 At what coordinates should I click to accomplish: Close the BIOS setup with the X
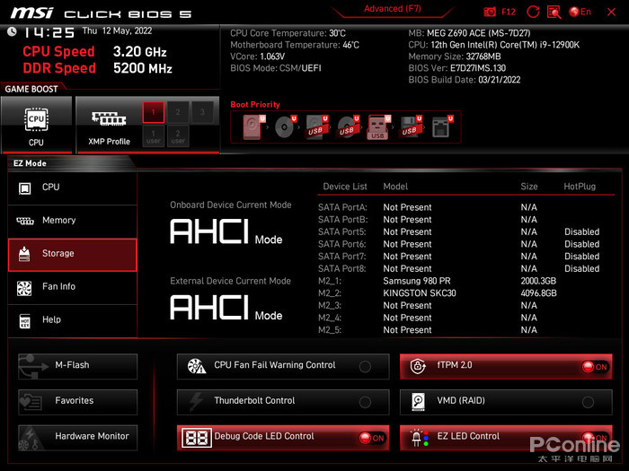coord(611,12)
